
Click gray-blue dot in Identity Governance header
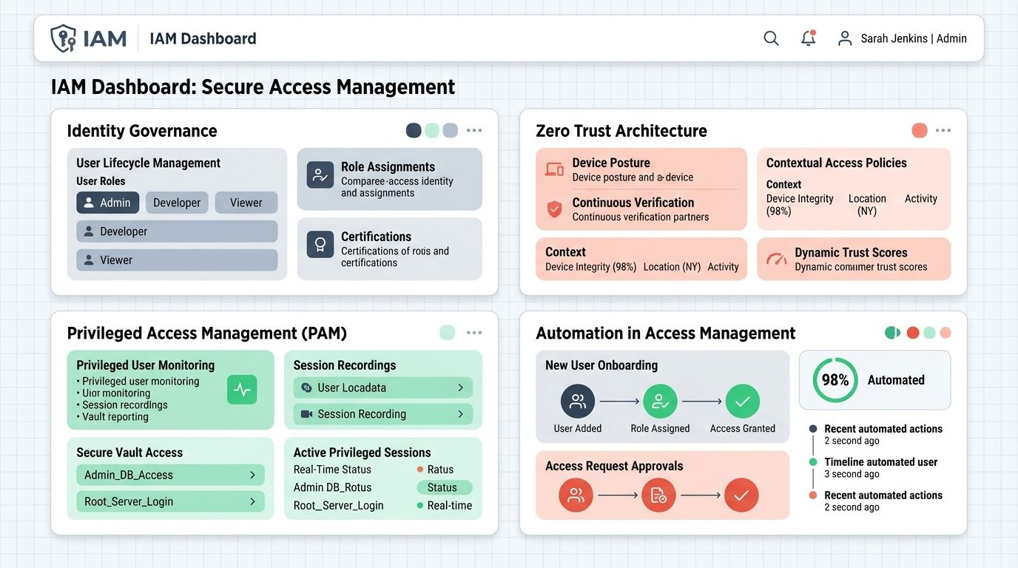tap(451, 130)
